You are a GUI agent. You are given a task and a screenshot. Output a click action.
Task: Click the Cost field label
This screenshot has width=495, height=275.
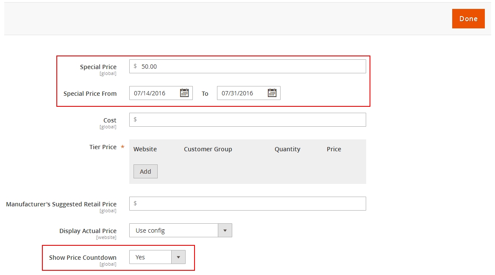pyautogui.click(x=110, y=120)
